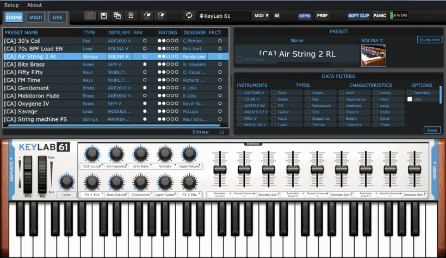Click the KEYB button
Screen dimensions: 446x258
[305, 16]
